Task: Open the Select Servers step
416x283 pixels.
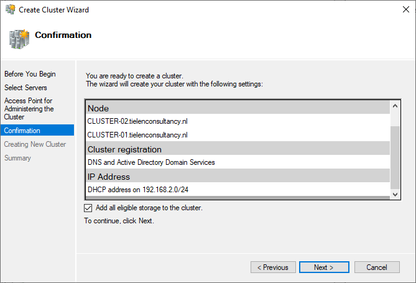Action: point(25,87)
